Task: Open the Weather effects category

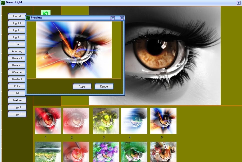Action: point(16,72)
